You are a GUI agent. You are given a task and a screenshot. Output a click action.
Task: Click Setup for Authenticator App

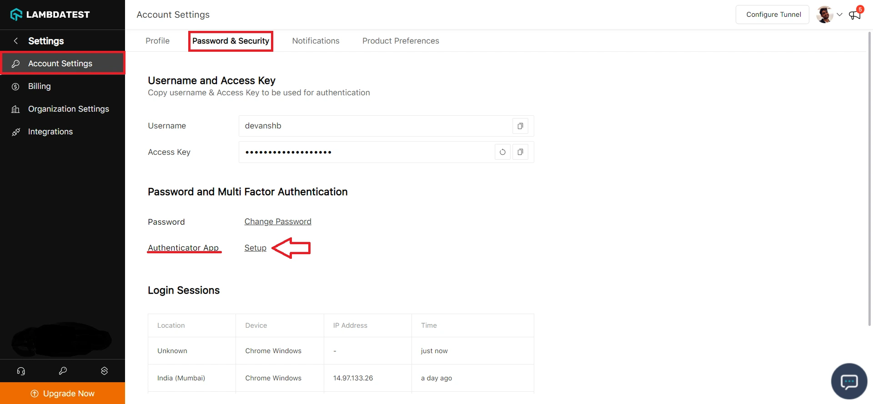(255, 248)
